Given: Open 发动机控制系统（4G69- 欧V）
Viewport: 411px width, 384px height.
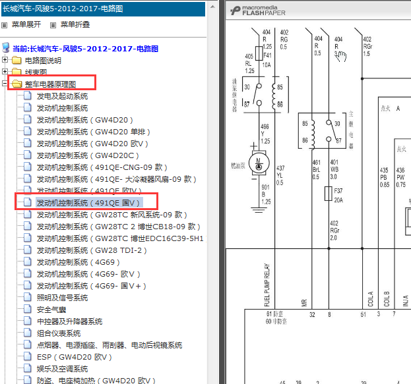Looking at the screenshot, I should click(x=88, y=274).
